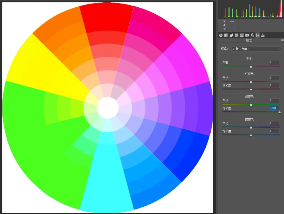The height and width of the screenshot is (214, 284).
Task: Expand the 程序 process version dropdown
Action: [256, 49]
